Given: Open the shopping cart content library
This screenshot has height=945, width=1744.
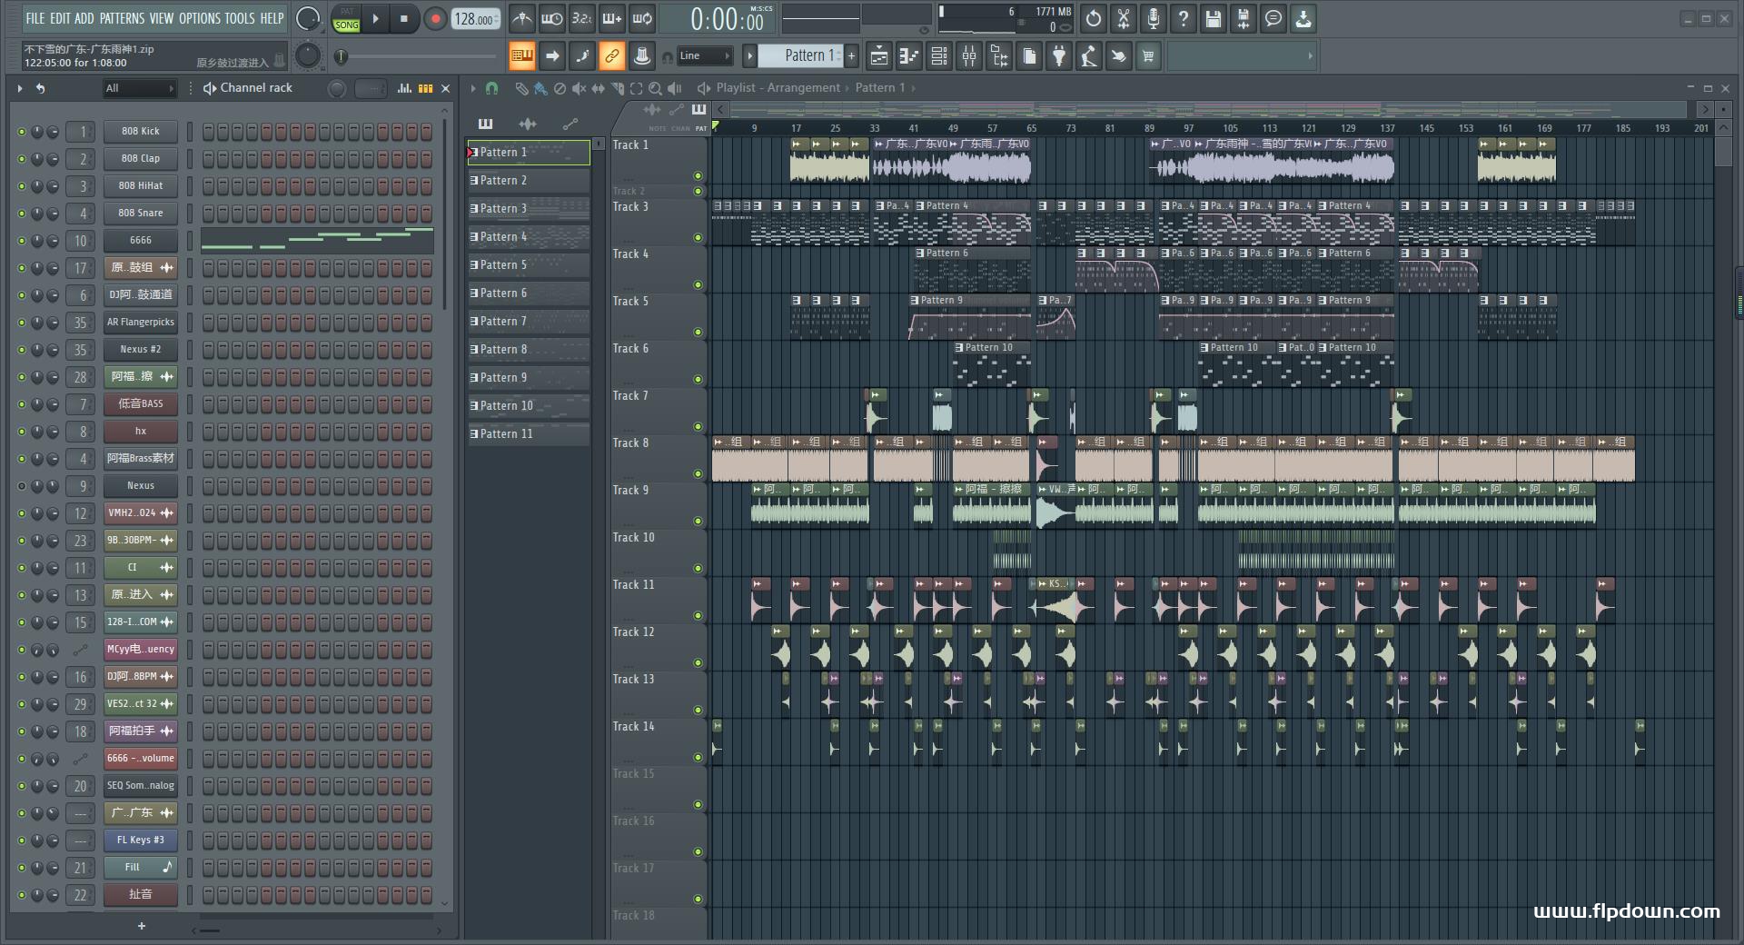Looking at the screenshot, I should pyautogui.click(x=1148, y=56).
